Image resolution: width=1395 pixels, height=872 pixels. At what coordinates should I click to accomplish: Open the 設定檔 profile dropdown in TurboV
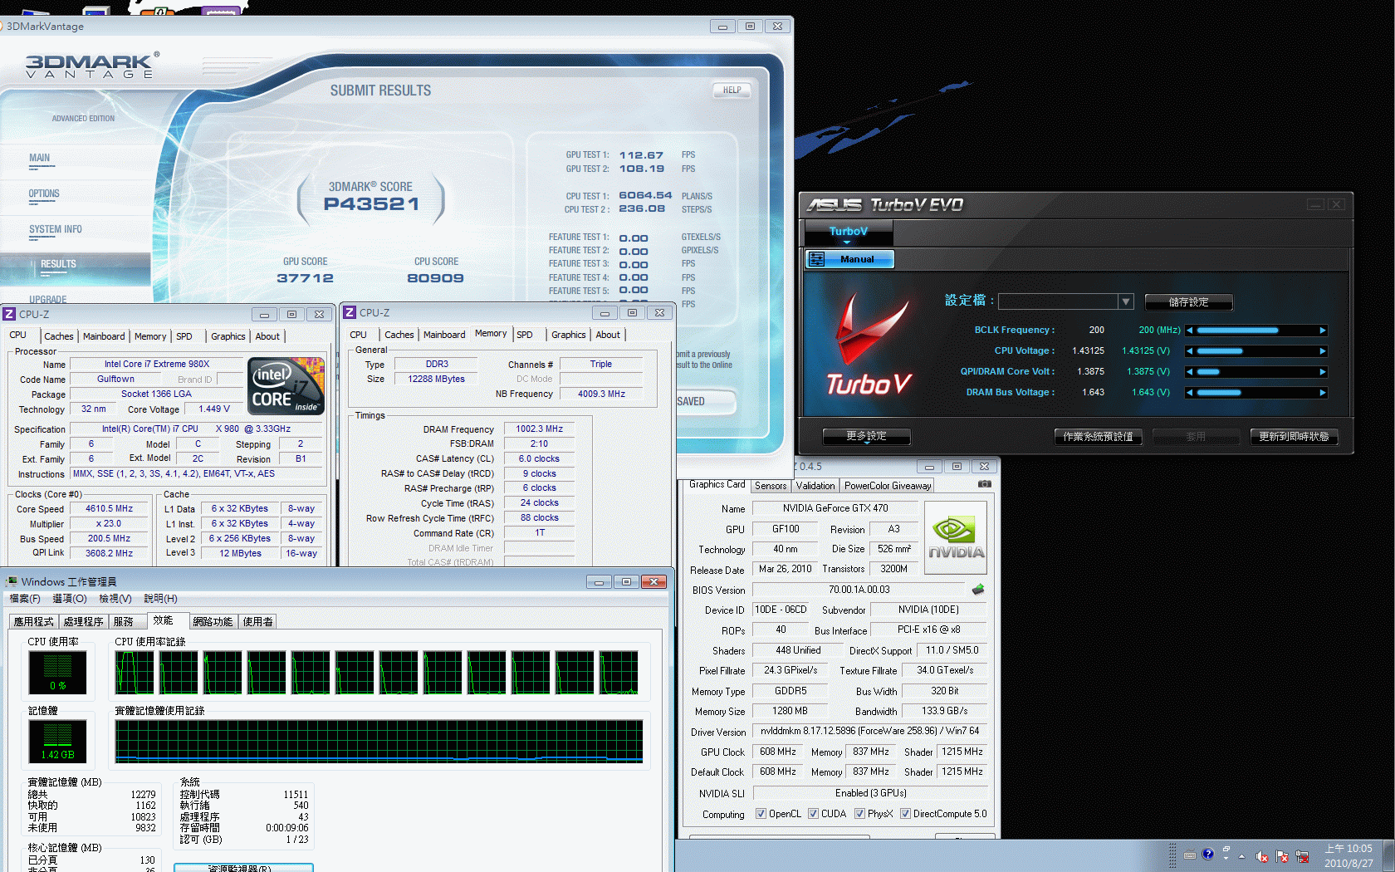[x=1126, y=301]
